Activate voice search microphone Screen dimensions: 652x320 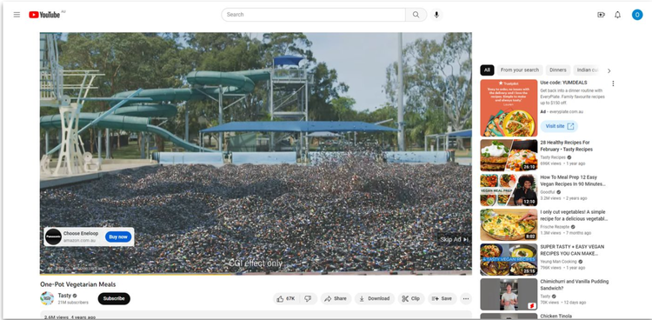pos(436,15)
